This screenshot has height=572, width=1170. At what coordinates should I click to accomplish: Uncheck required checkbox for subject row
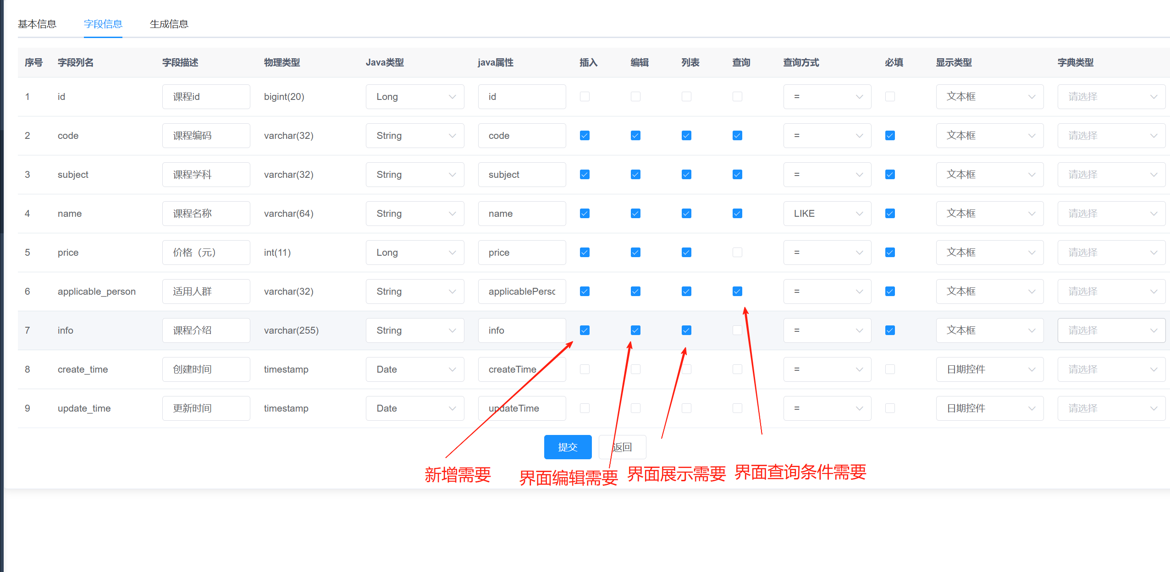click(890, 175)
